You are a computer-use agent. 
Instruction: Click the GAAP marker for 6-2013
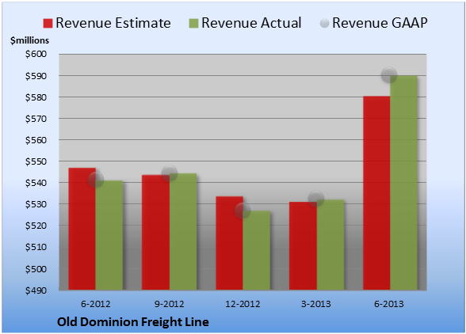pyautogui.click(x=389, y=75)
